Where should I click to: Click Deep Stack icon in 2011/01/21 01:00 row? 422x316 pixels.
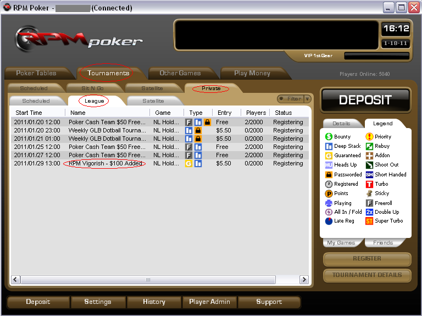click(x=188, y=139)
